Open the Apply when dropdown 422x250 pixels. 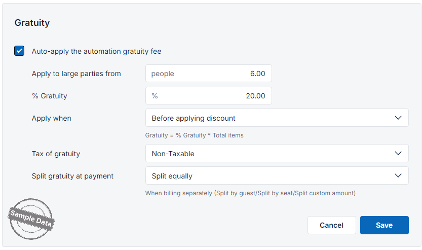pyautogui.click(x=274, y=118)
